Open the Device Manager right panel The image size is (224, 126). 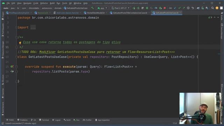tap(222, 31)
